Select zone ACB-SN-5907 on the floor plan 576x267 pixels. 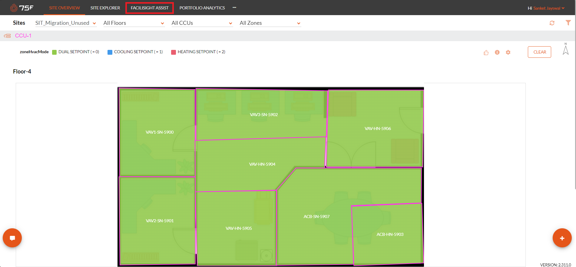(x=316, y=217)
